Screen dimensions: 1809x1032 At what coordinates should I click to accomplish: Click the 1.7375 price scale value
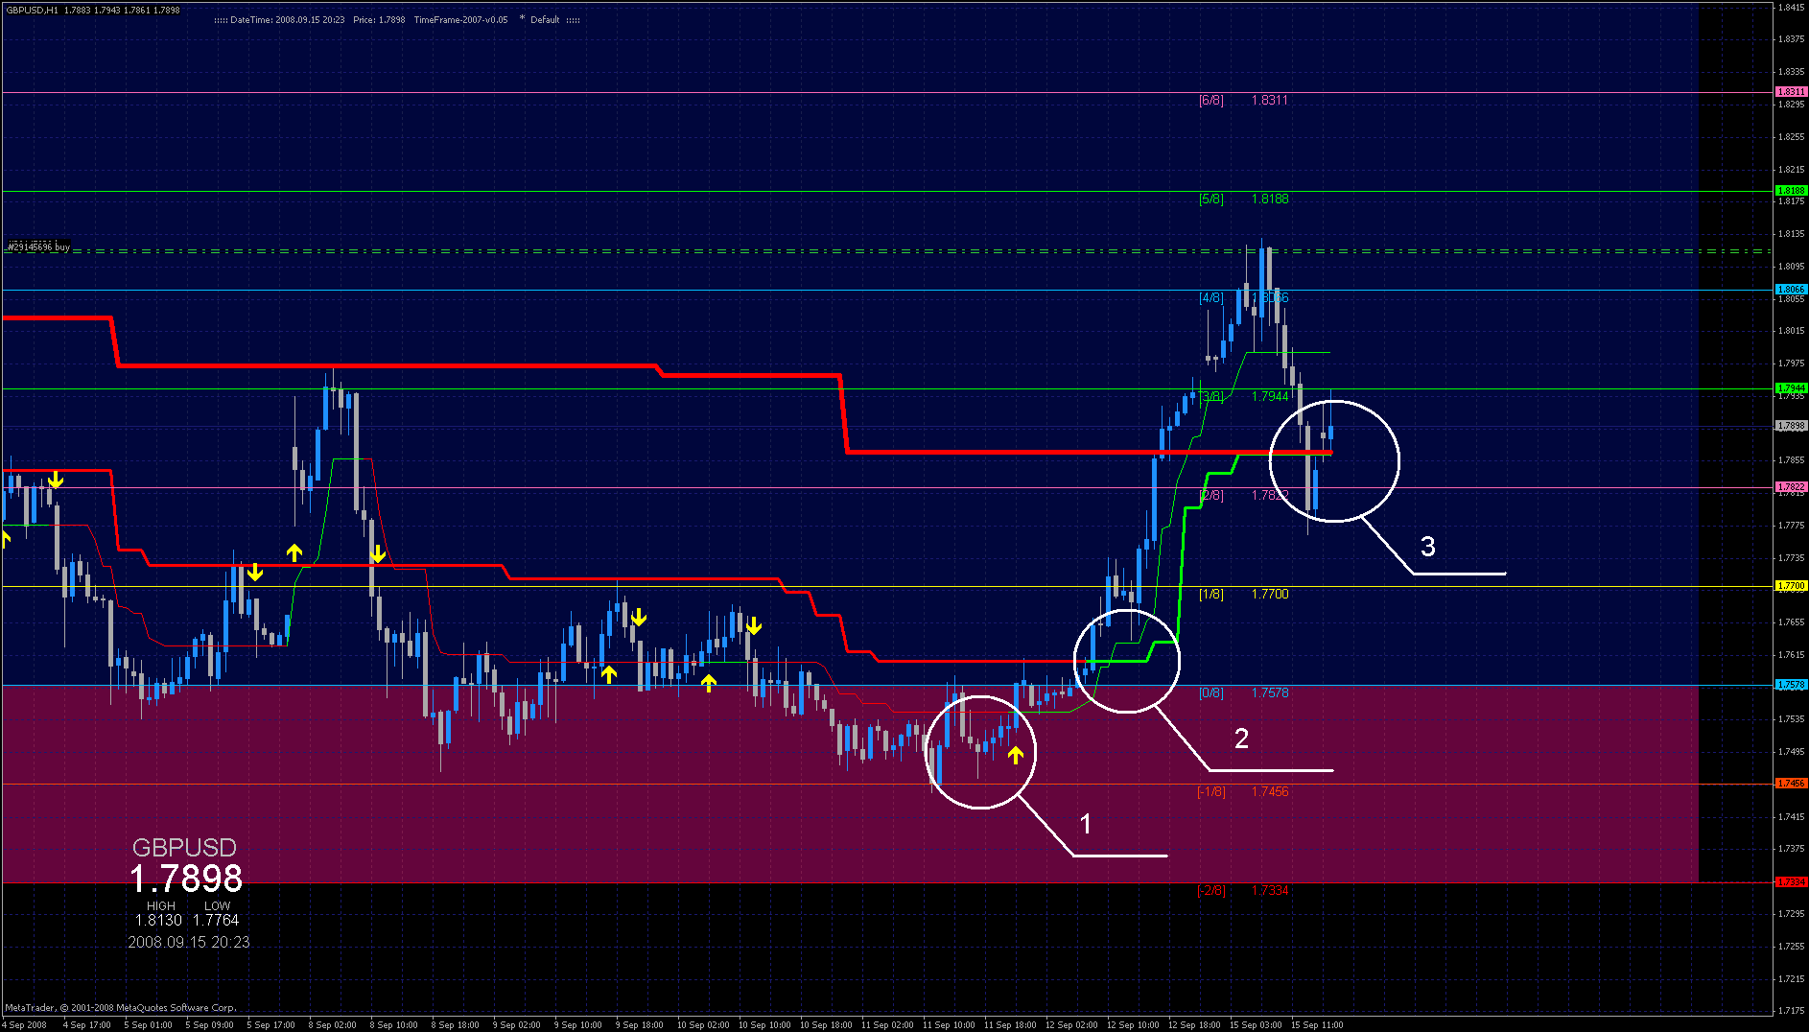pyautogui.click(x=1791, y=849)
